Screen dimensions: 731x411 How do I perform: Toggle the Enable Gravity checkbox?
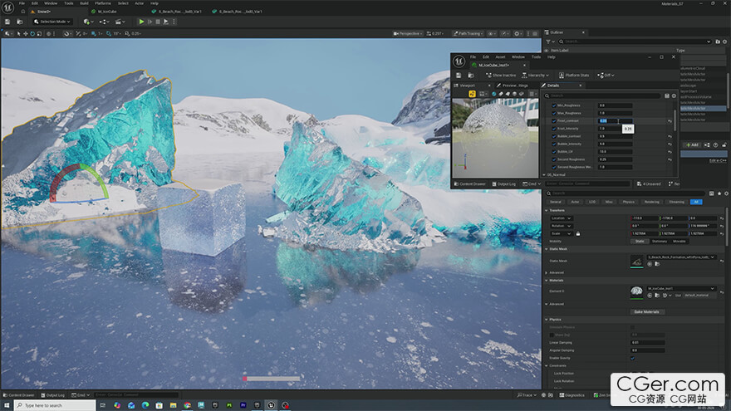click(x=633, y=358)
